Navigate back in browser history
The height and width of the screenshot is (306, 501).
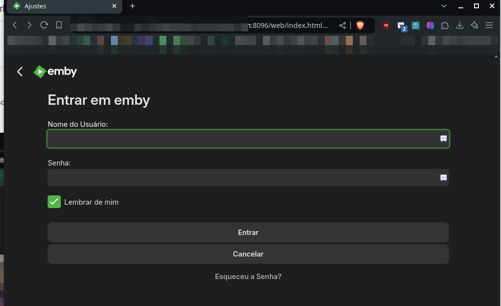pyautogui.click(x=15, y=25)
